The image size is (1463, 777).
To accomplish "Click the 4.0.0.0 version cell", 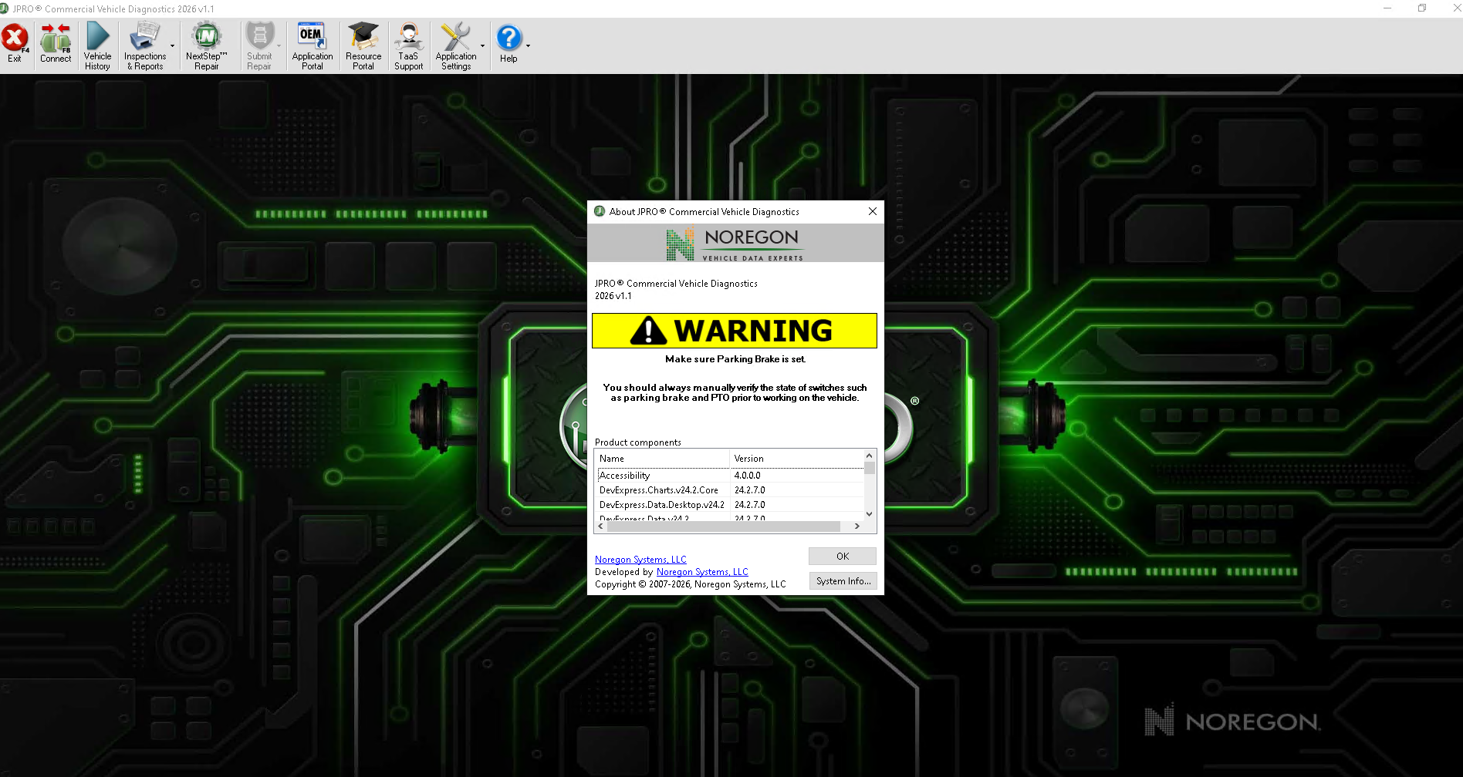I will (796, 476).
